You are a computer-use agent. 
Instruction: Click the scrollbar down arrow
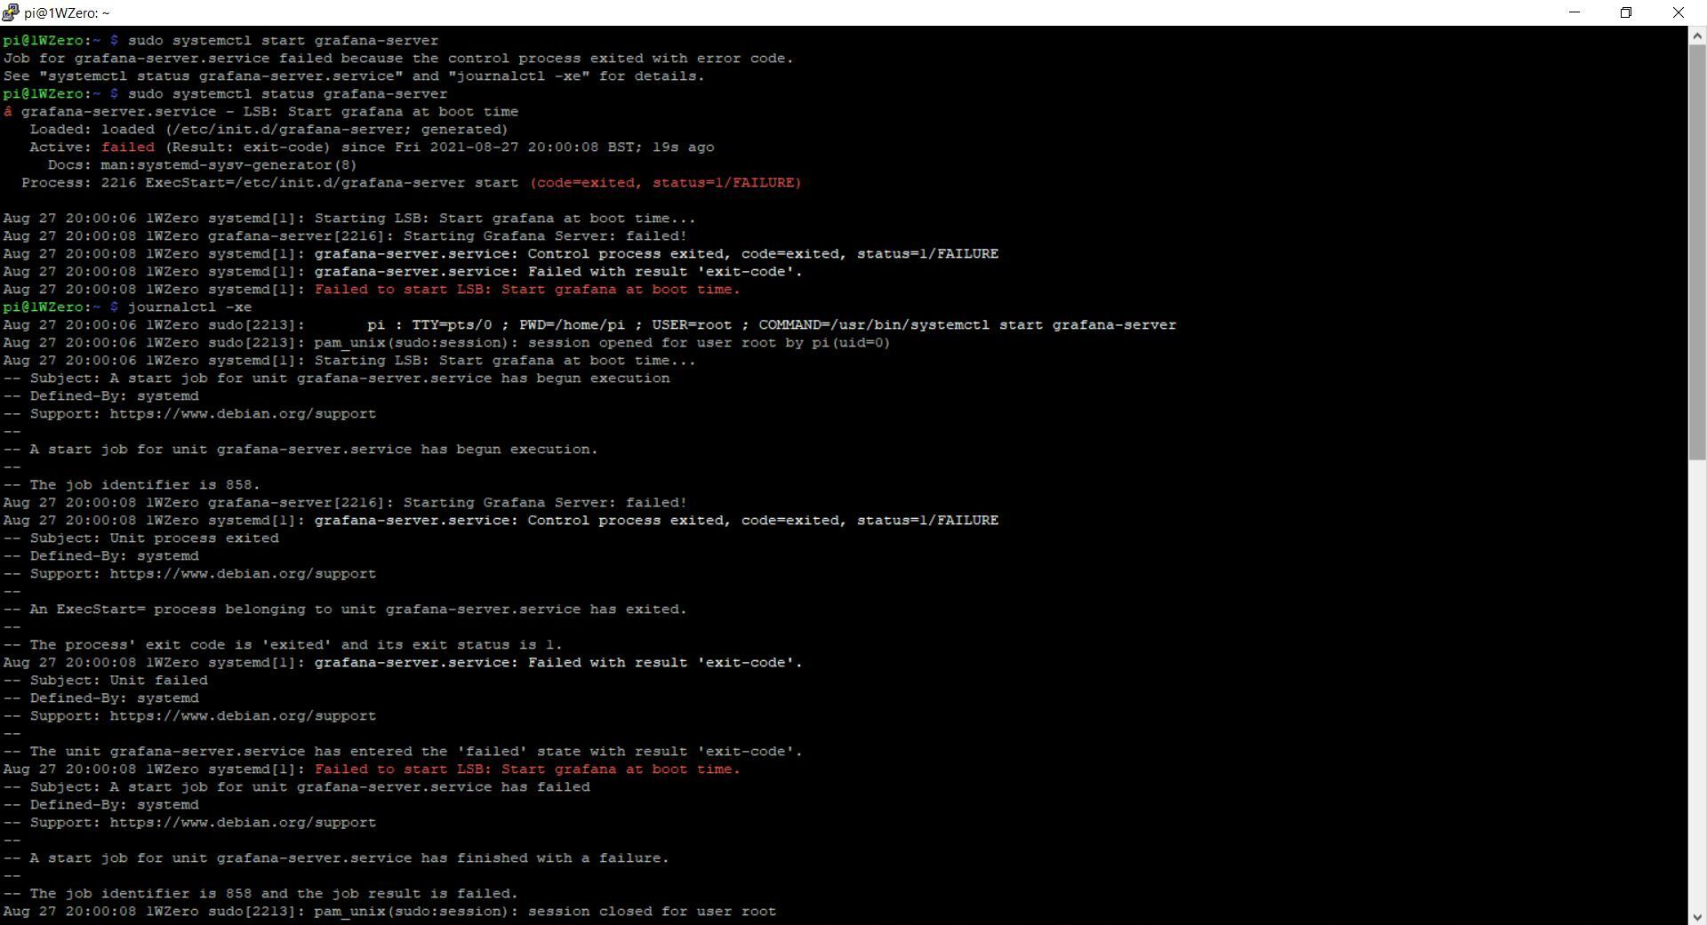(1697, 916)
